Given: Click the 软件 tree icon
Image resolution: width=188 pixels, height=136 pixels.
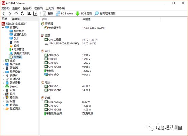Looking at the screenshot, I should point(7,94).
